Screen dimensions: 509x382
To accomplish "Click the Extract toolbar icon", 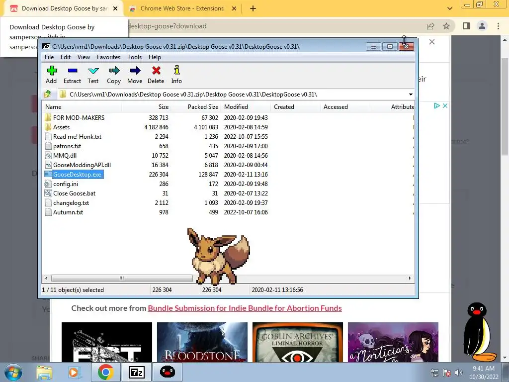I will pos(73,71).
